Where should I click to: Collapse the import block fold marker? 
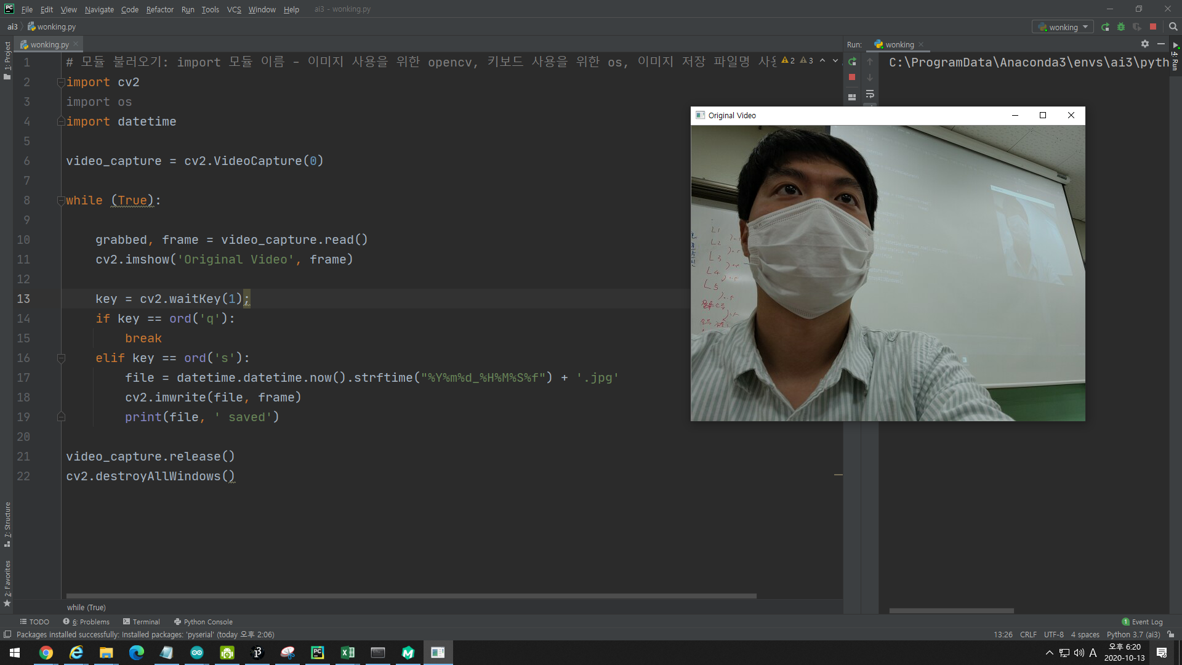click(x=61, y=82)
